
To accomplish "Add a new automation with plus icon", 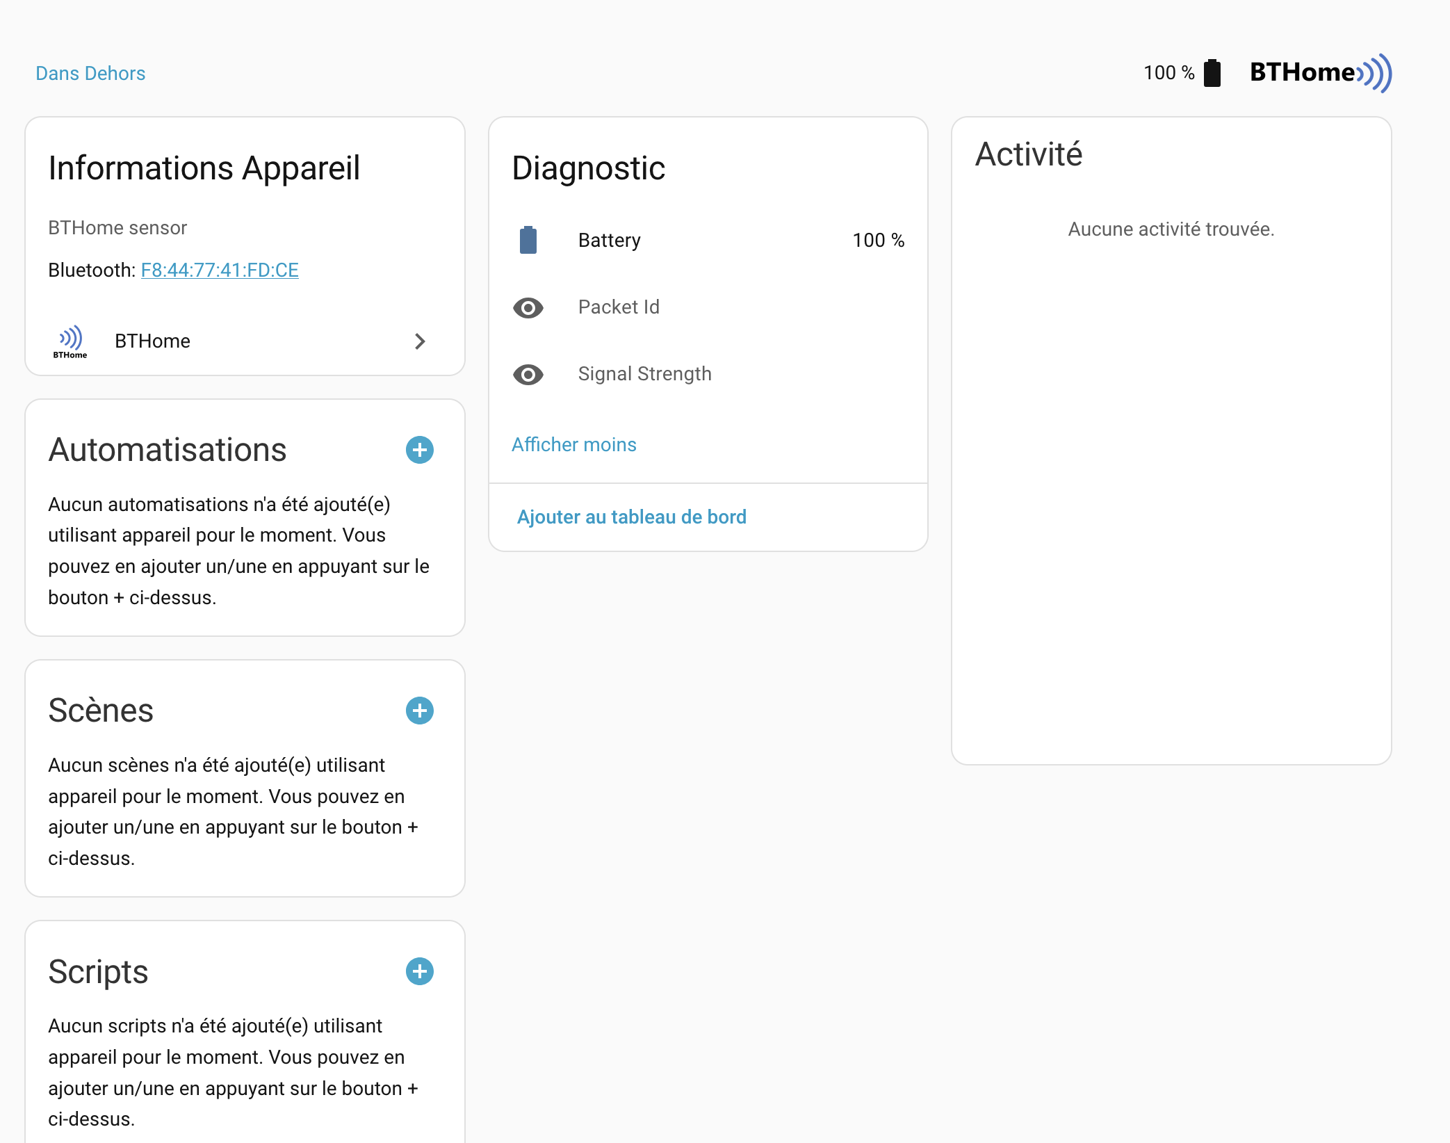I will 420,450.
